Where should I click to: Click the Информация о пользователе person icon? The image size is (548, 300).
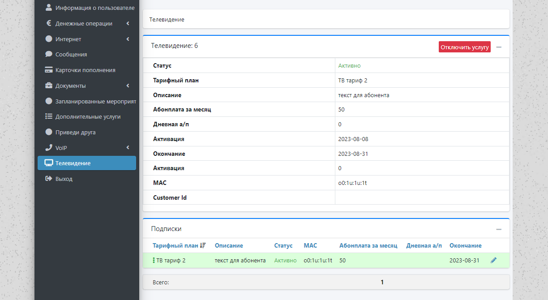point(49,8)
